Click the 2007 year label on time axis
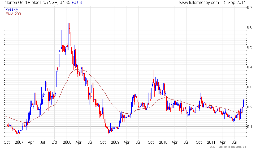 (x=19, y=142)
